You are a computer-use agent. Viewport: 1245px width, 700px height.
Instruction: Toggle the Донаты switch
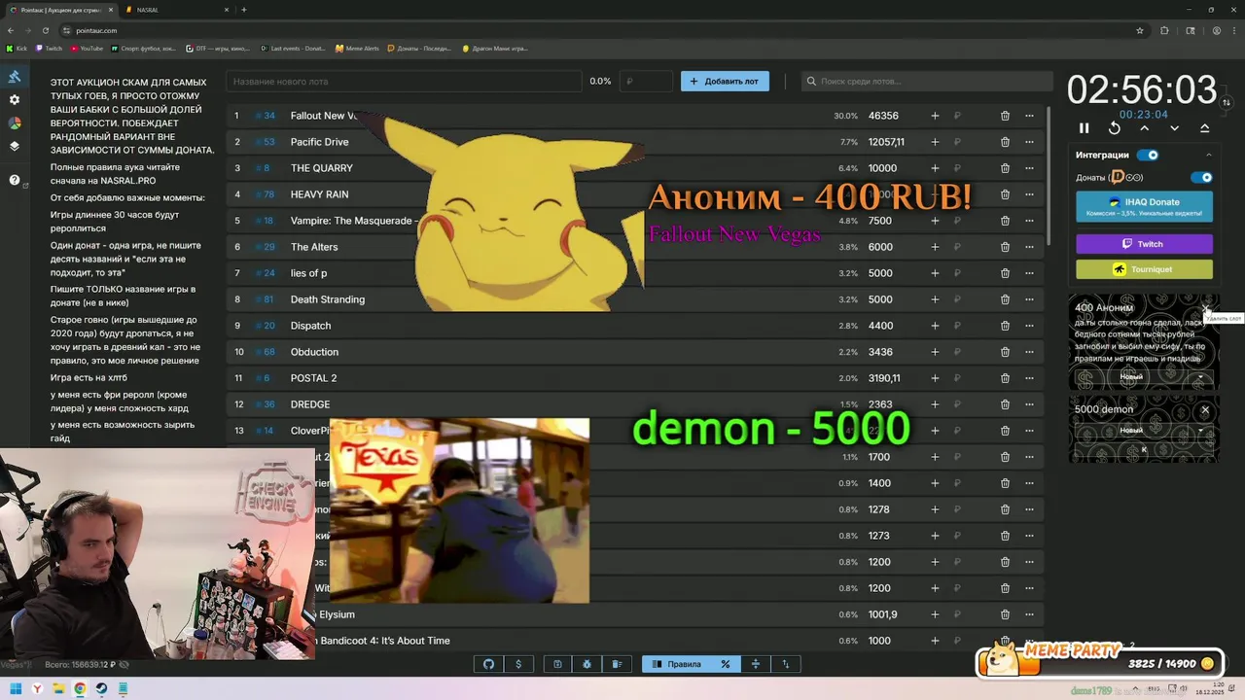click(x=1202, y=178)
